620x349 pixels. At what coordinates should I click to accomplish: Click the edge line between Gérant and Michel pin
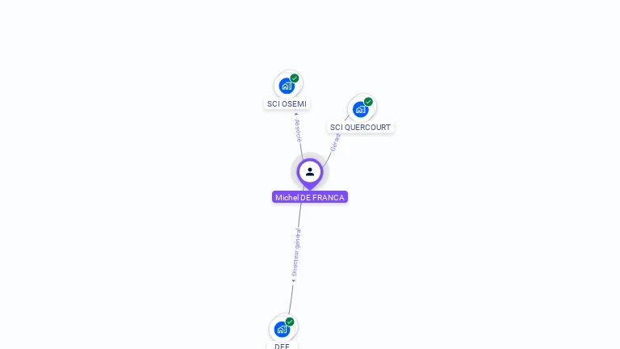(328, 159)
